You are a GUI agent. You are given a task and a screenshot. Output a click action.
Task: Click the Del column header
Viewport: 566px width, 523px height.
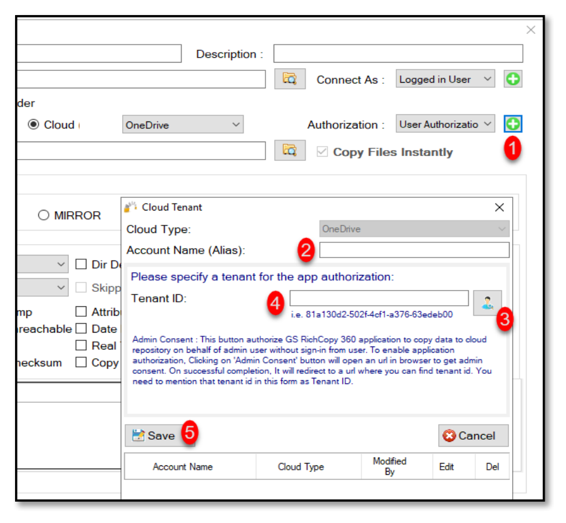pos(492,467)
